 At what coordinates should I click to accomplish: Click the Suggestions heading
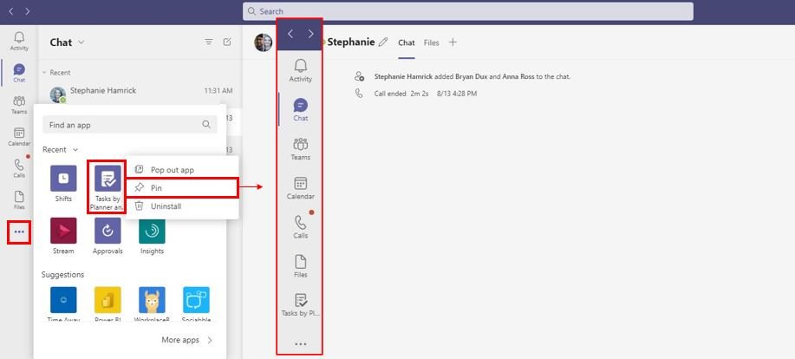(x=63, y=274)
